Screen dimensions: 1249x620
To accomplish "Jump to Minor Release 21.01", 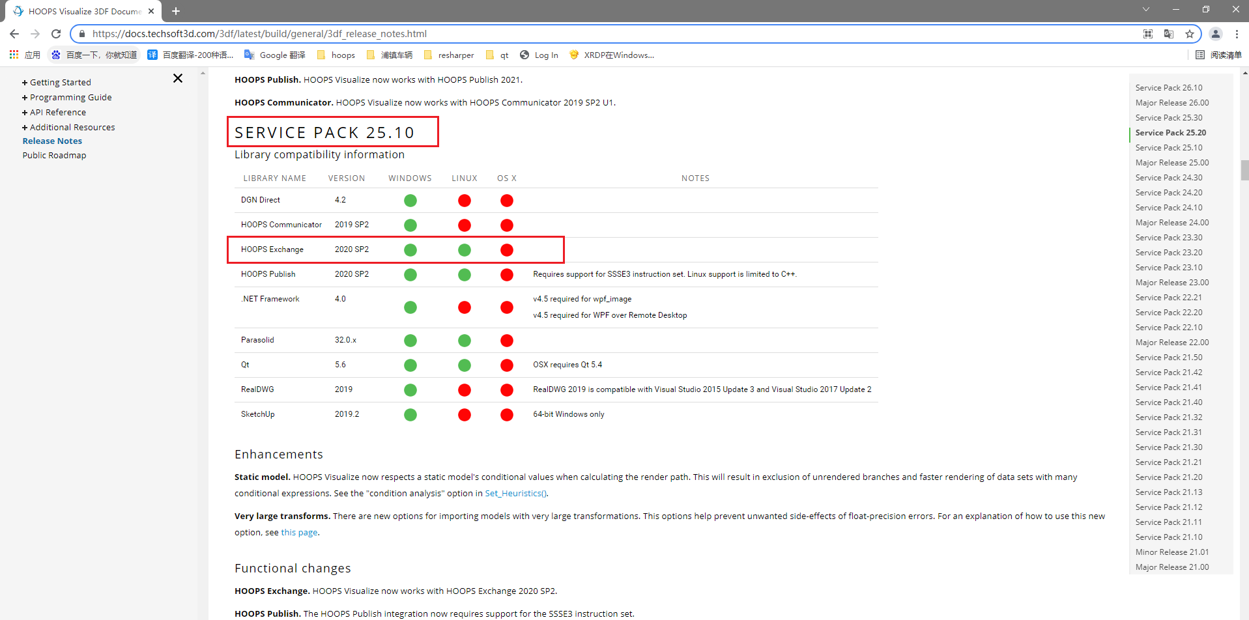I will click(1172, 552).
